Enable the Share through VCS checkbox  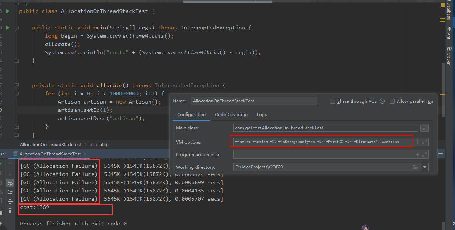pos(333,101)
